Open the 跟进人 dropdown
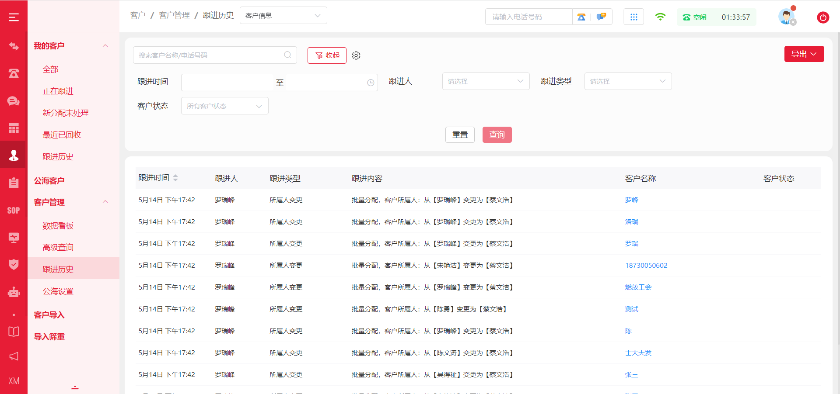Viewport: 840px width, 394px height. pyautogui.click(x=486, y=81)
